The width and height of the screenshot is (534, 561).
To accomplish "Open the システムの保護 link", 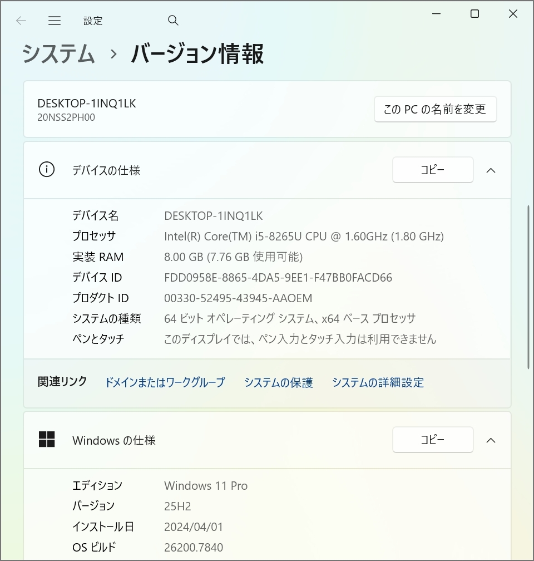I will 278,382.
